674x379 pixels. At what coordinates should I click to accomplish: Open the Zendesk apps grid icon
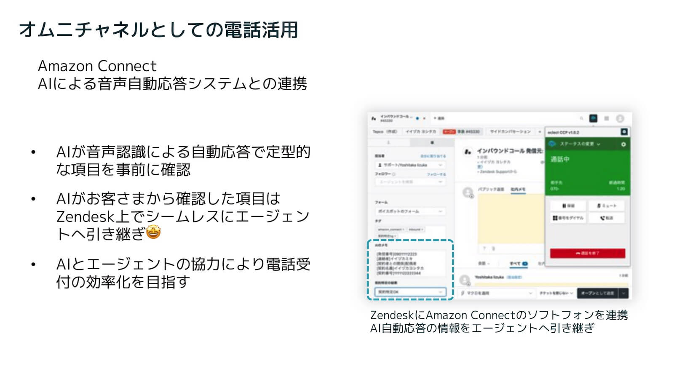click(606, 119)
